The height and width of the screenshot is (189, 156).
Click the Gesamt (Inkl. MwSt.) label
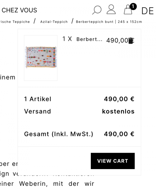(59, 134)
